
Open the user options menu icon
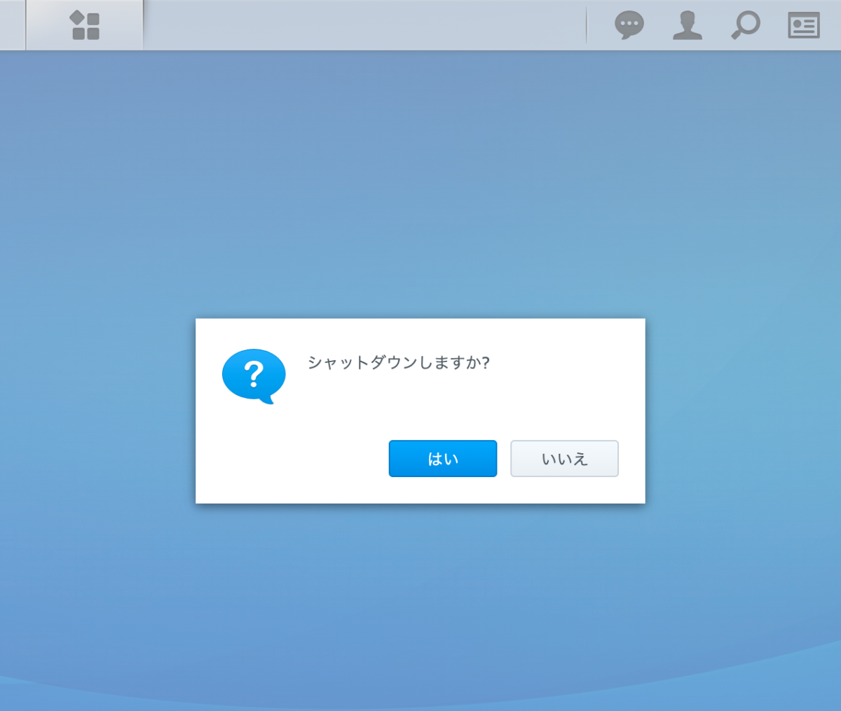(x=688, y=25)
